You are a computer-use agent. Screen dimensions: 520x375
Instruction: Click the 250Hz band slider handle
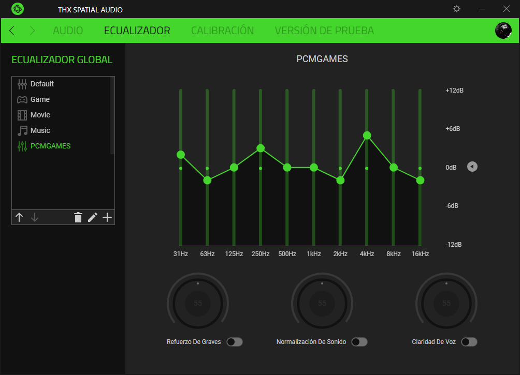[x=261, y=148]
